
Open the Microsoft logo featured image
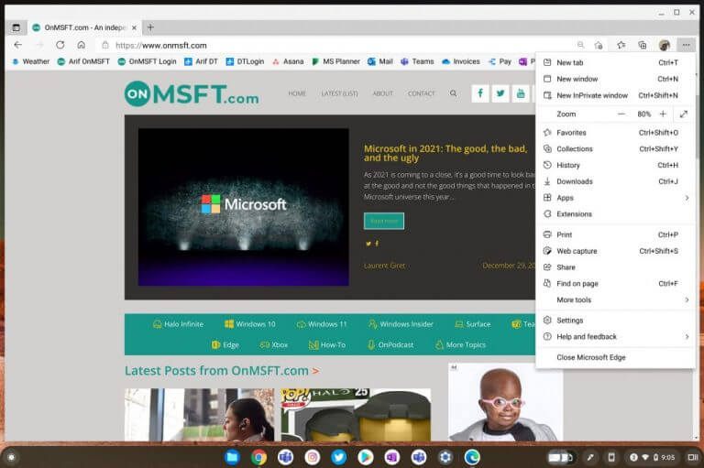pyautogui.click(x=243, y=207)
